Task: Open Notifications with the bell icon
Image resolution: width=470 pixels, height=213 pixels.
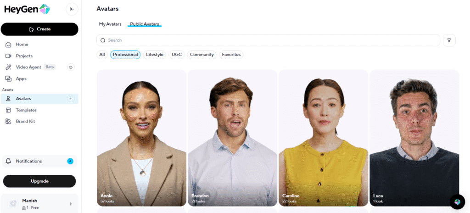Action: point(8,161)
